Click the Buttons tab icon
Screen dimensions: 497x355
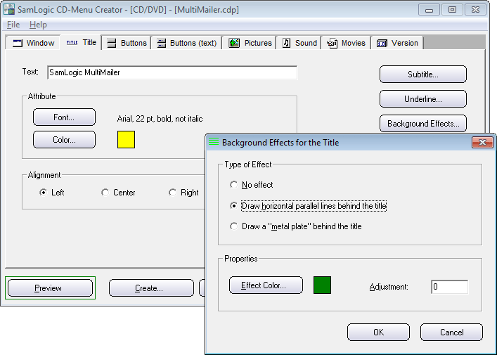pos(111,43)
